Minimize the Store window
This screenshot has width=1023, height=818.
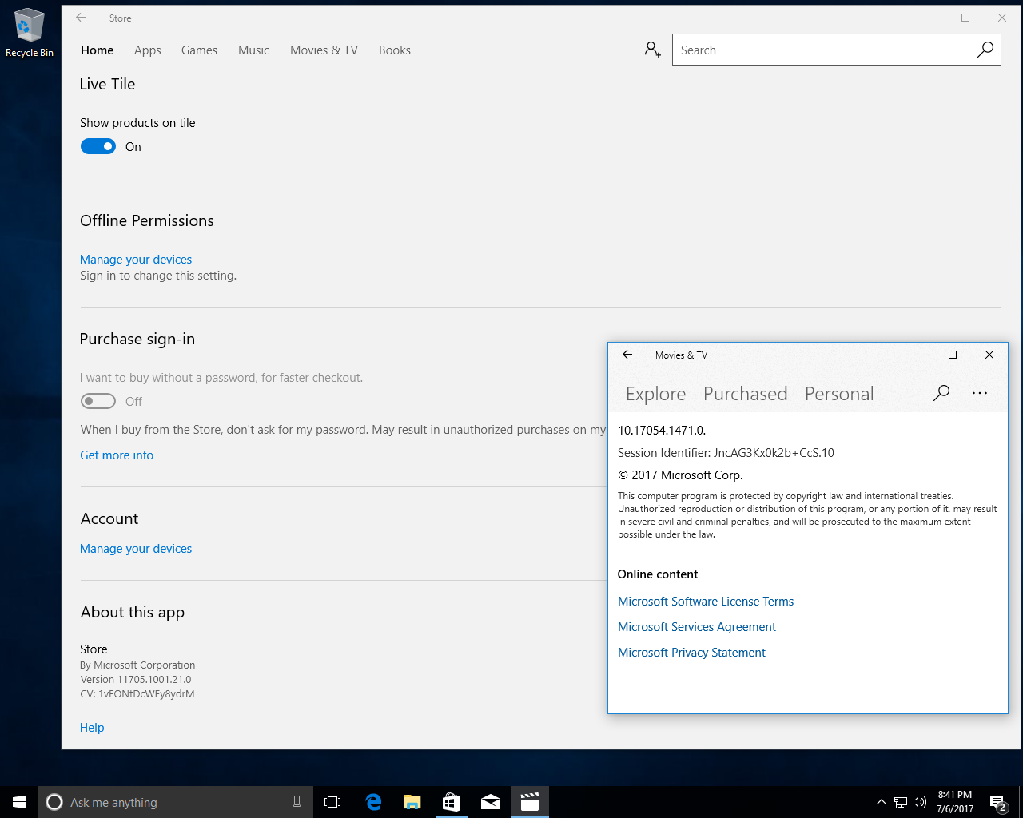click(x=929, y=18)
